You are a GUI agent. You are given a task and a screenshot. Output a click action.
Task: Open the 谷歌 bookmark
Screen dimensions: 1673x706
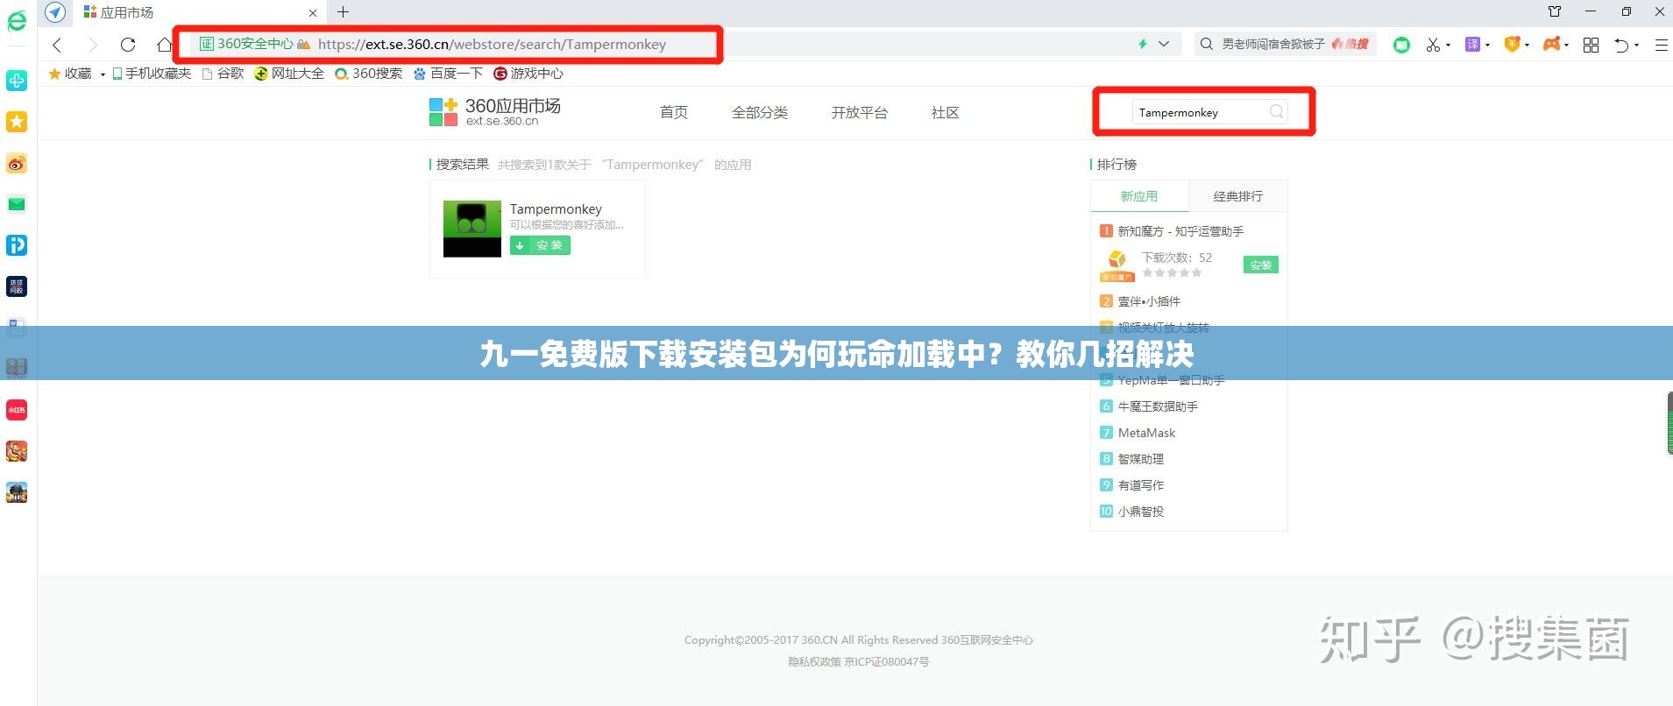pyautogui.click(x=223, y=74)
